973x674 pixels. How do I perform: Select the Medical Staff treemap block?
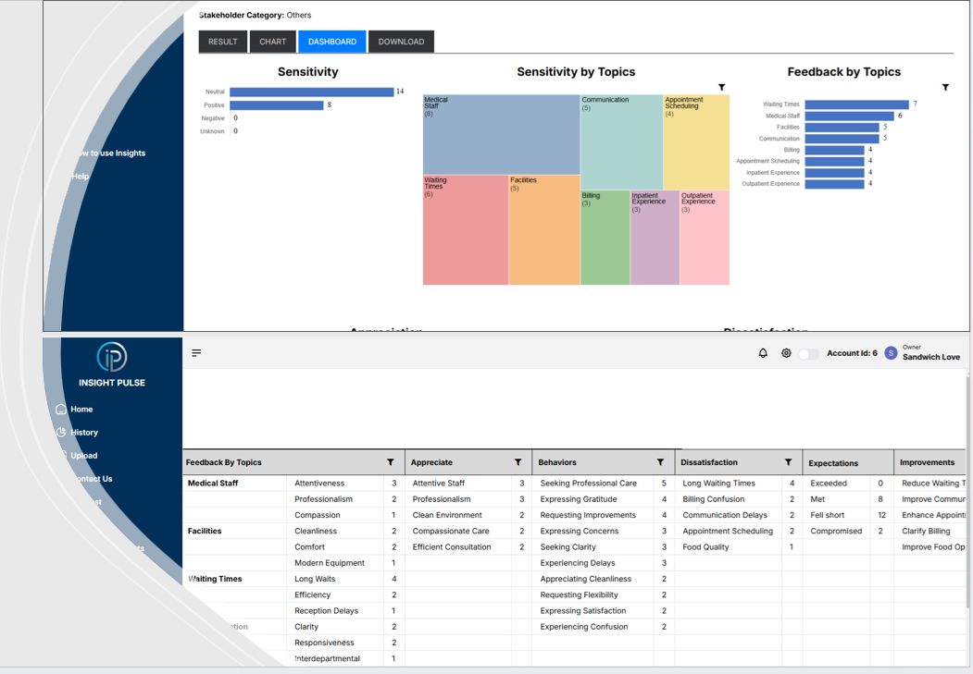click(500, 134)
